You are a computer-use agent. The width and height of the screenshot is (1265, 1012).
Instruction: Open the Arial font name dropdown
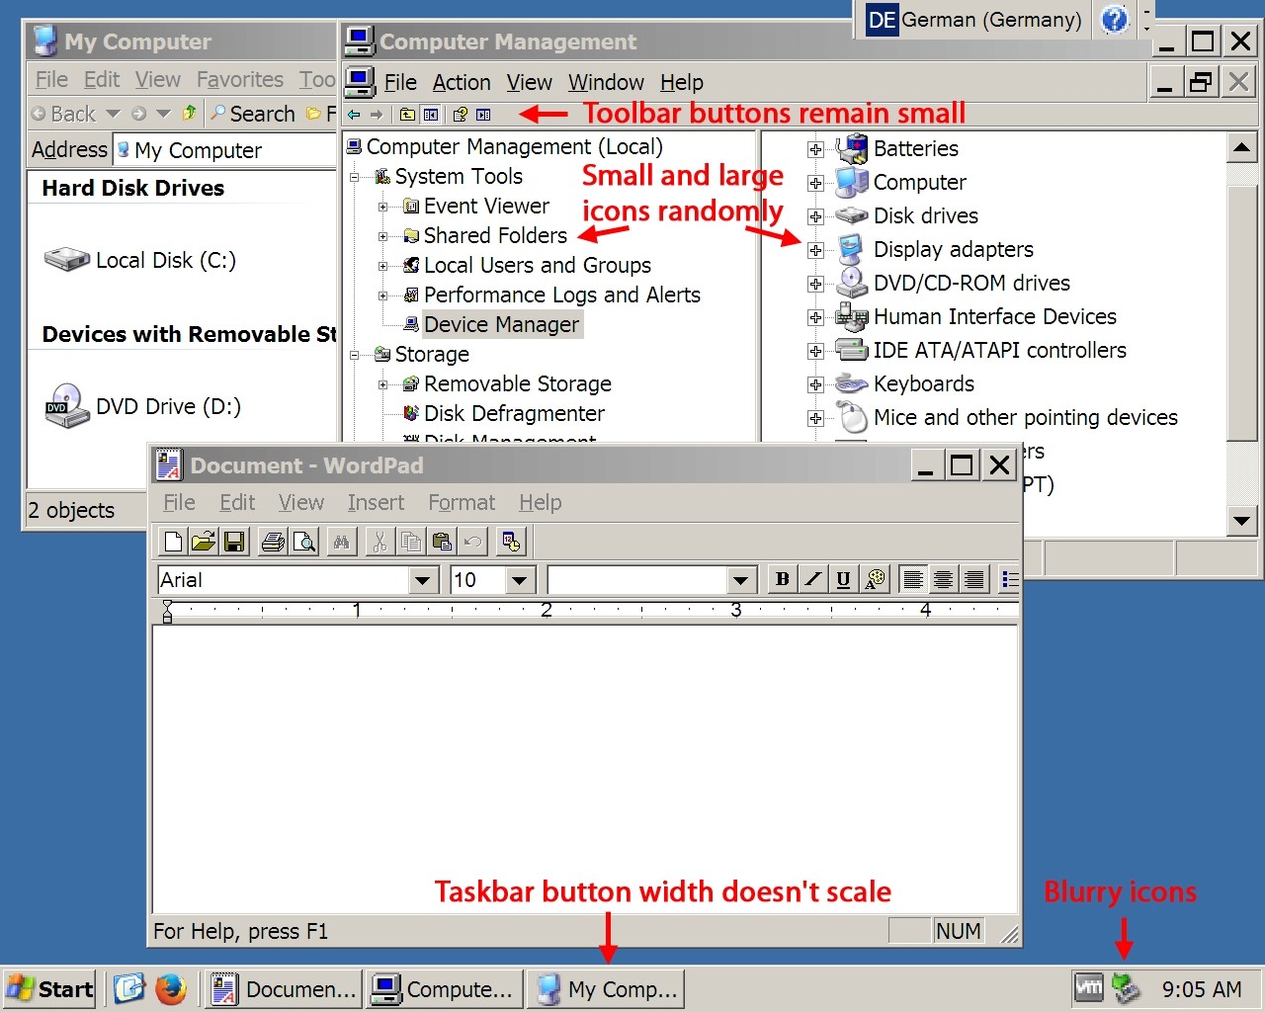point(423,580)
